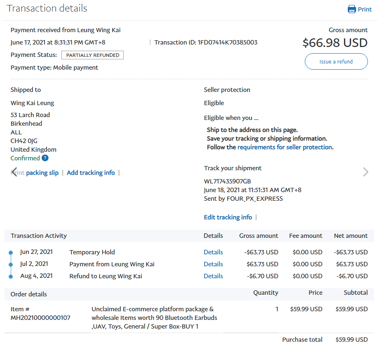This screenshot has width=384, height=343.
Task: Open Details for the Jul 2 payment
Action: (213, 264)
